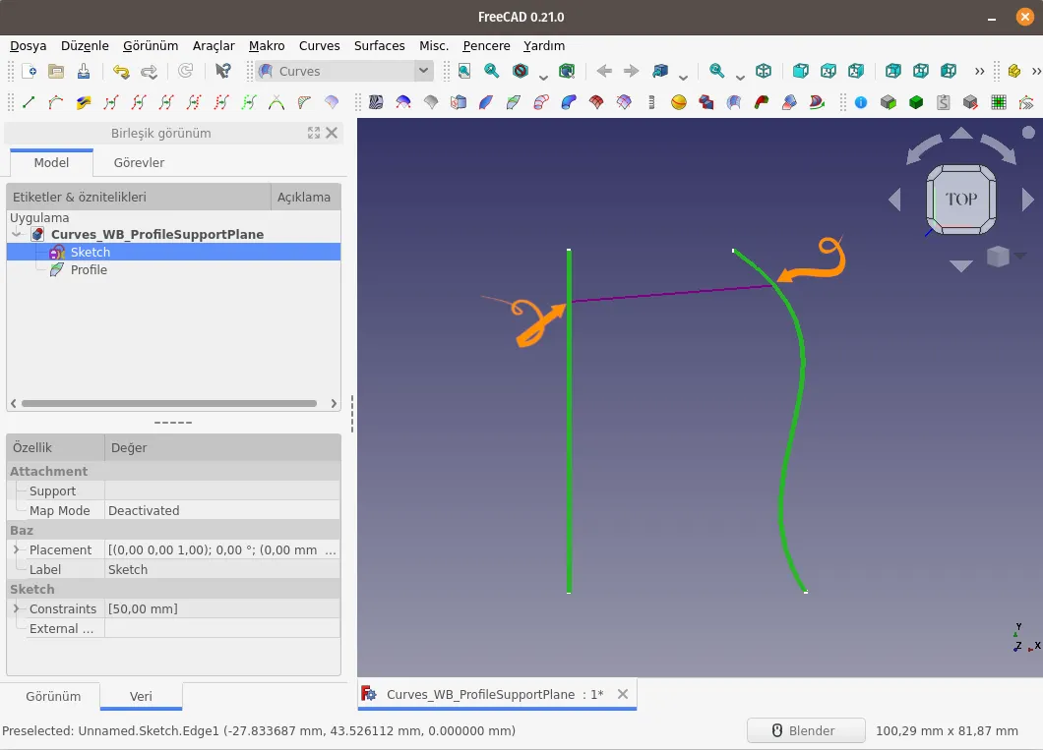The image size is (1043, 750).
Task: Open the link navigation dropdown arrow
Action: point(683,77)
